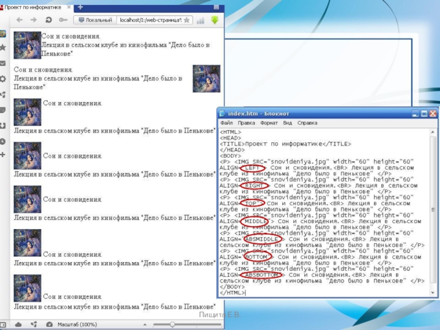Open the "Формат" menu in Notepad
The width and height of the screenshot is (440, 330).
pyautogui.click(x=269, y=123)
